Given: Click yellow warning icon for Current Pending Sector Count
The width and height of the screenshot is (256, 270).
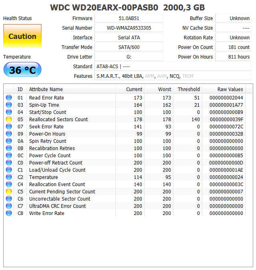Looking at the screenshot, I should click(x=9, y=191).
